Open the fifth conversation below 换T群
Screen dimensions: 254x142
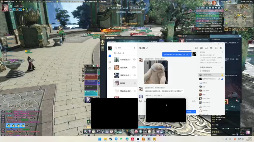(125, 91)
